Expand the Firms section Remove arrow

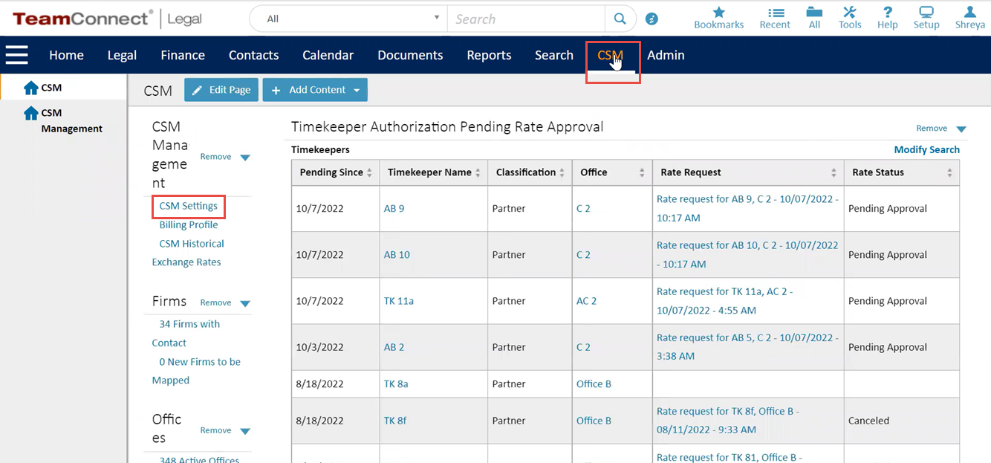coord(245,303)
